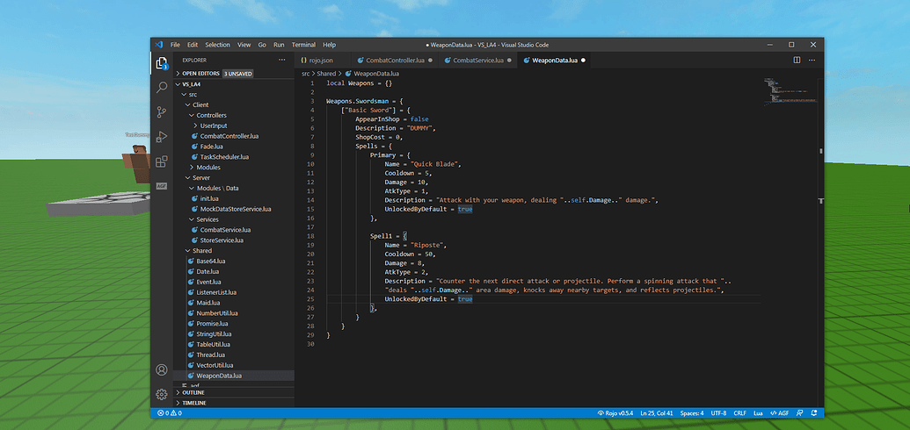This screenshot has width=910, height=430.
Task: Open the Search view in the activity bar
Action: (162, 88)
